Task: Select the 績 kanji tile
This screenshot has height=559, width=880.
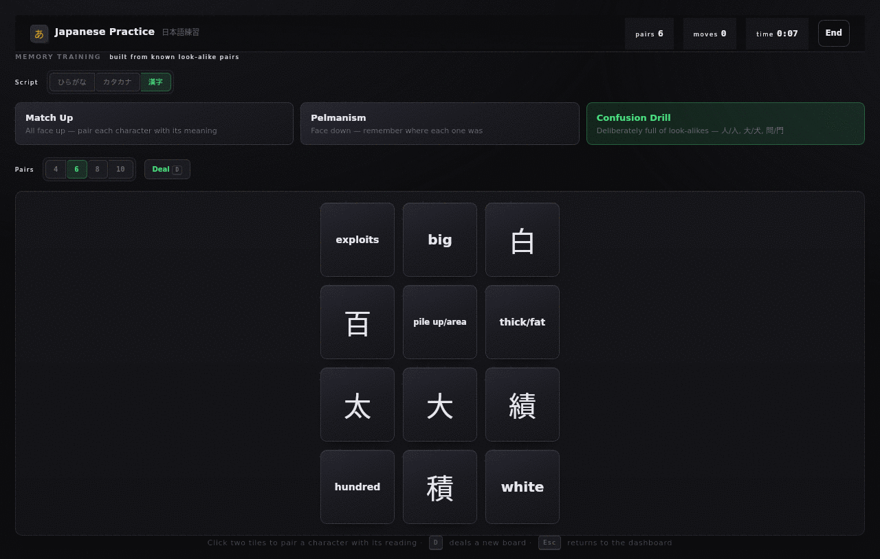Action: tap(522, 404)
